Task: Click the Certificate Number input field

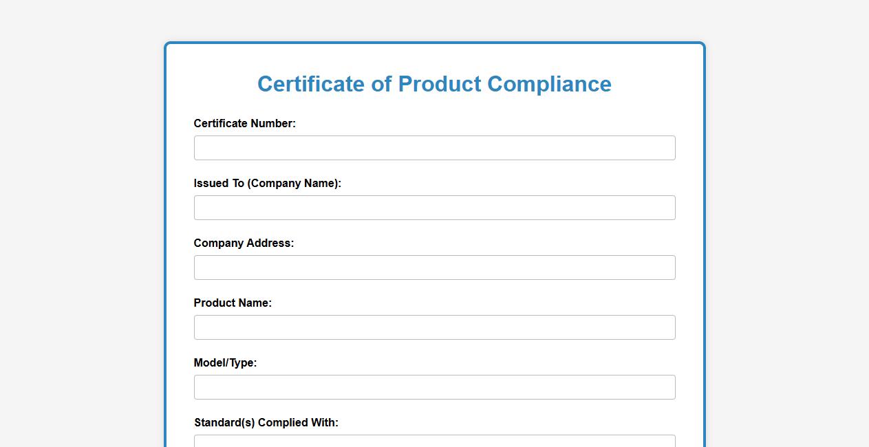Action: click(x=434, y=148)
